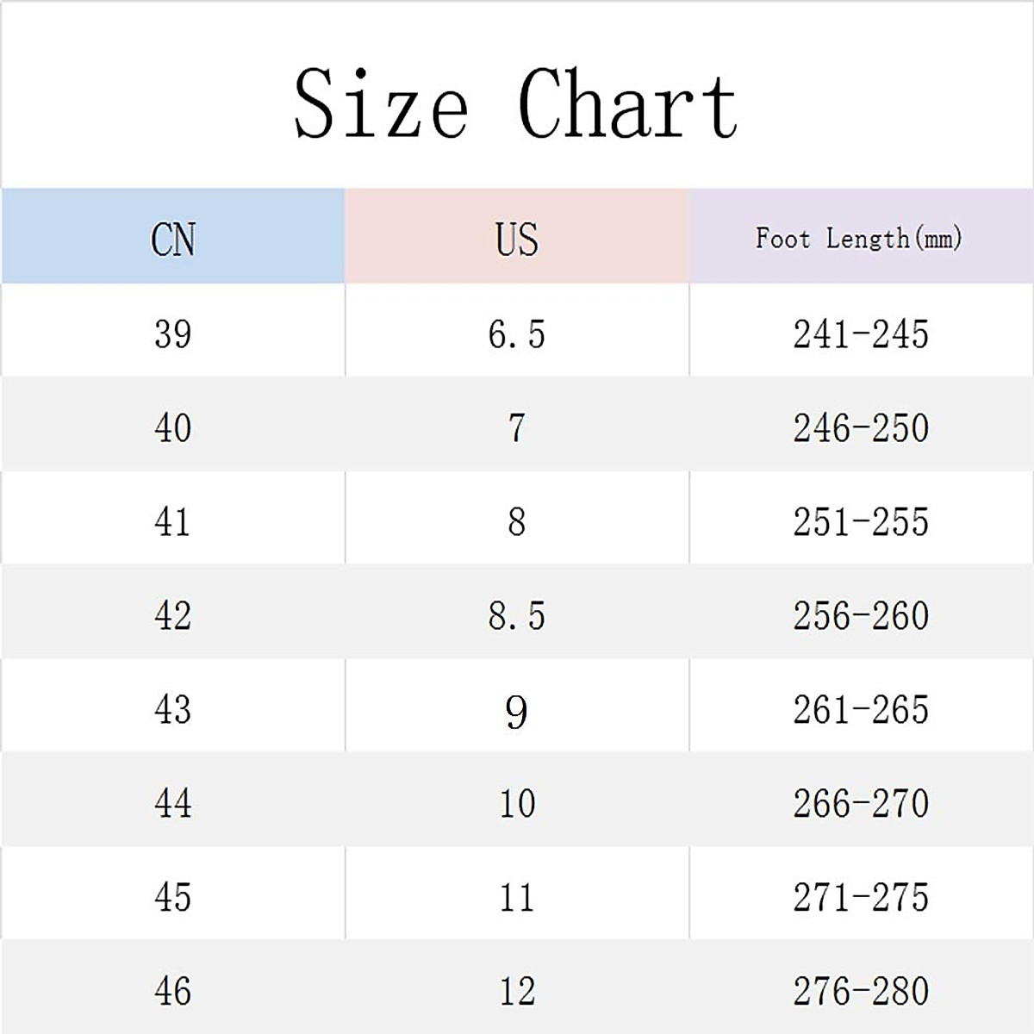The height and width of the screenshot is (1034, 1034).
Task: Click foot length 246-250 cell
Action: (861, 427)
